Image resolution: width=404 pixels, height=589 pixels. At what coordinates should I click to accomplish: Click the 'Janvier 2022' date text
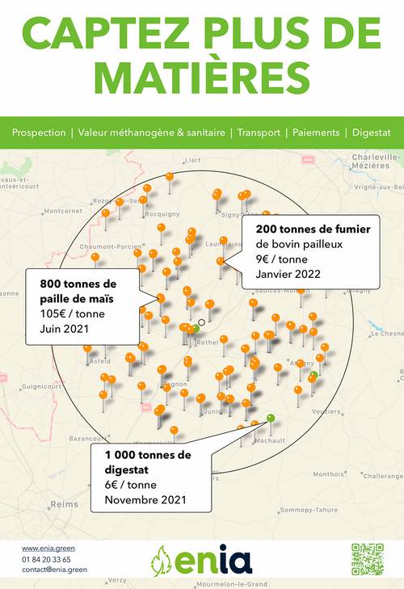288,274
